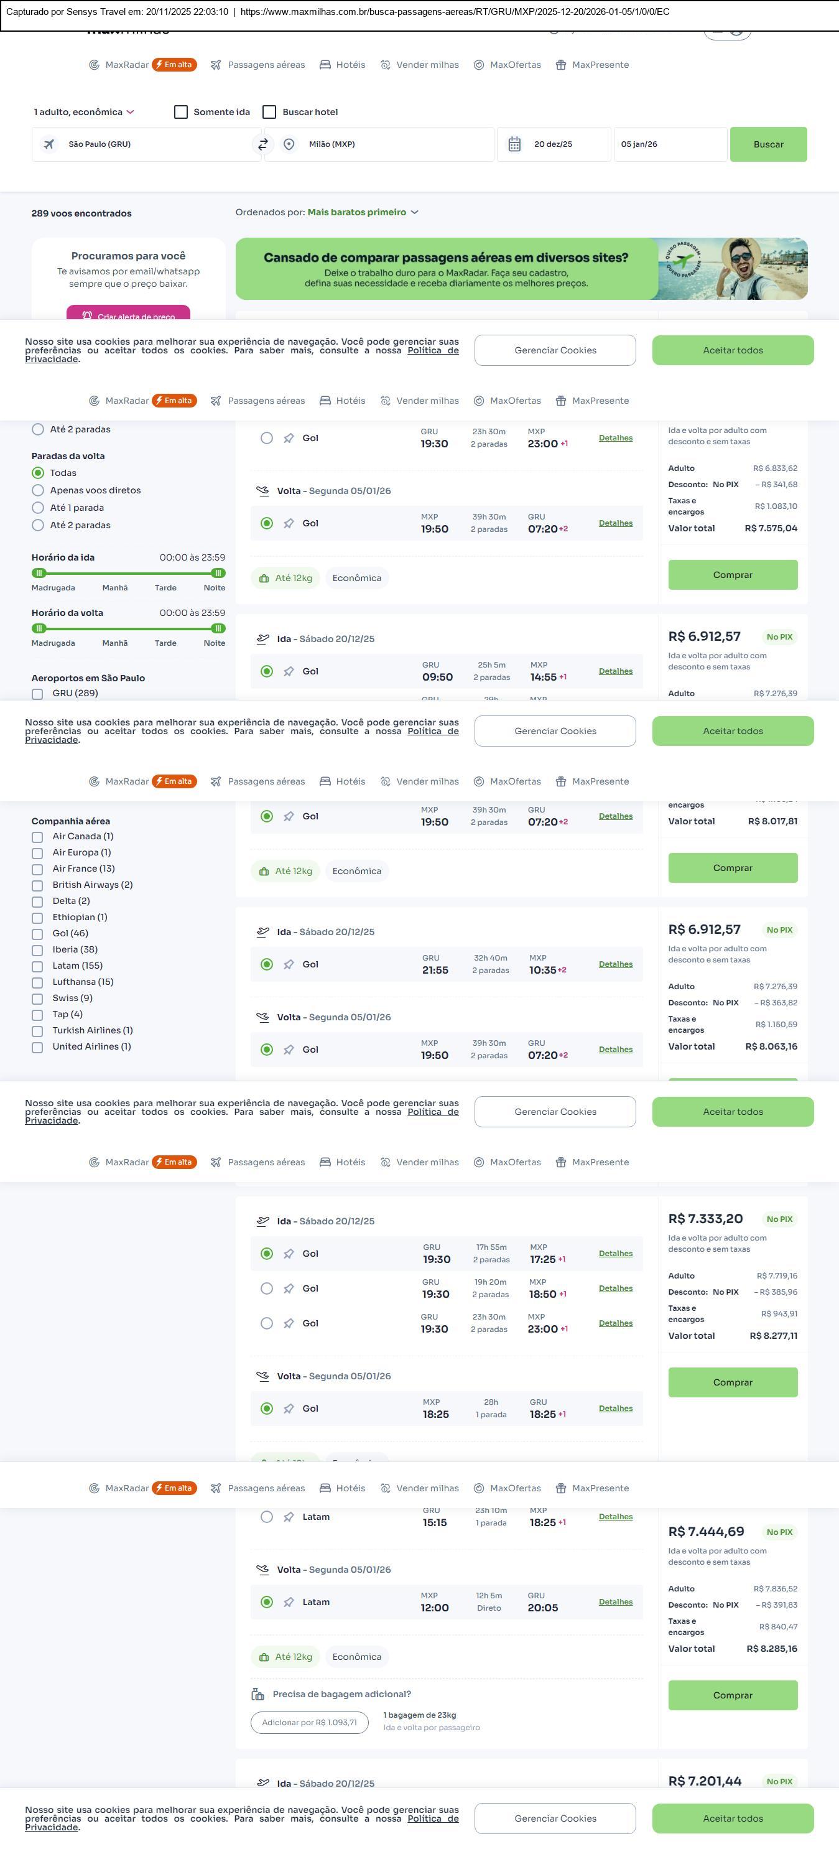Open the Mais baratos primeiro sort dropdown

coord(363,213)
